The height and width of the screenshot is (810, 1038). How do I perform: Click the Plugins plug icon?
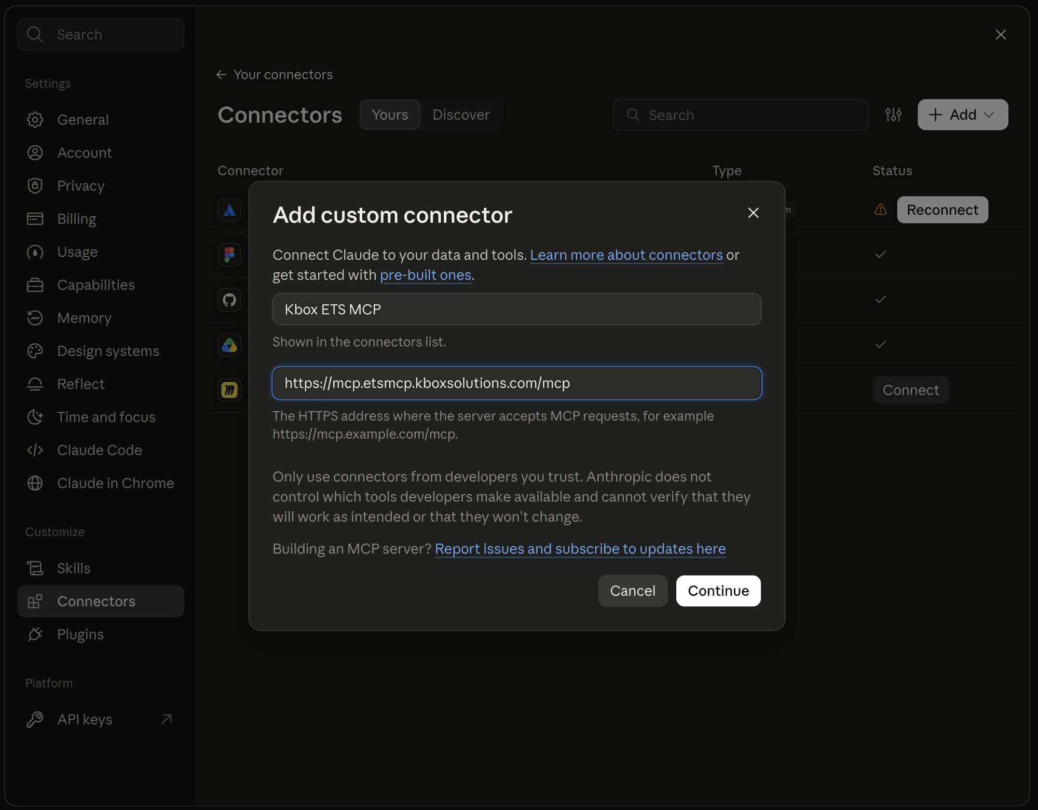[35, 634]
